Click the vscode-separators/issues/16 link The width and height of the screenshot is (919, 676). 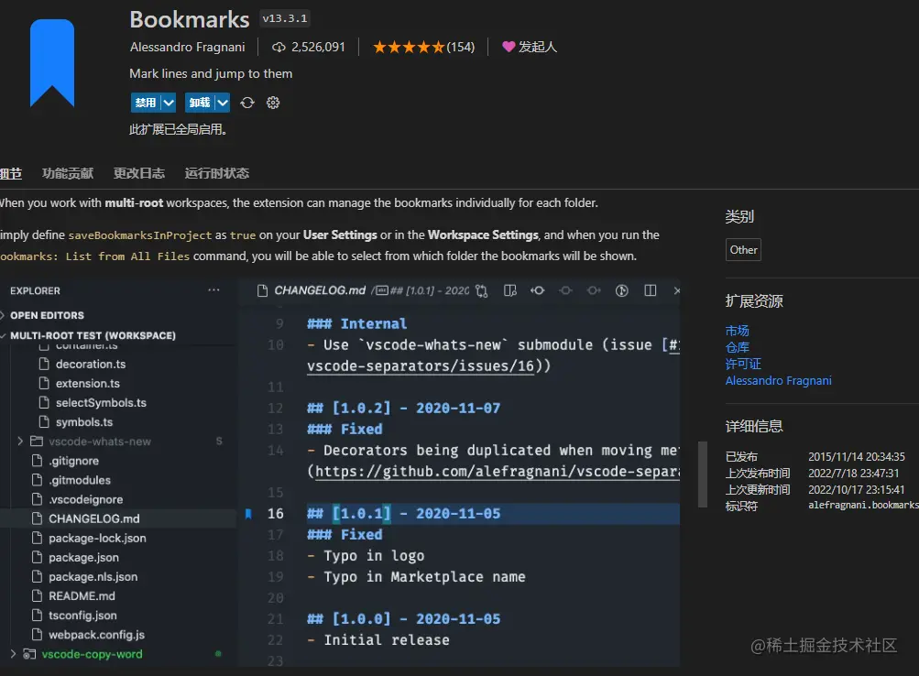[x=421, y=366]
